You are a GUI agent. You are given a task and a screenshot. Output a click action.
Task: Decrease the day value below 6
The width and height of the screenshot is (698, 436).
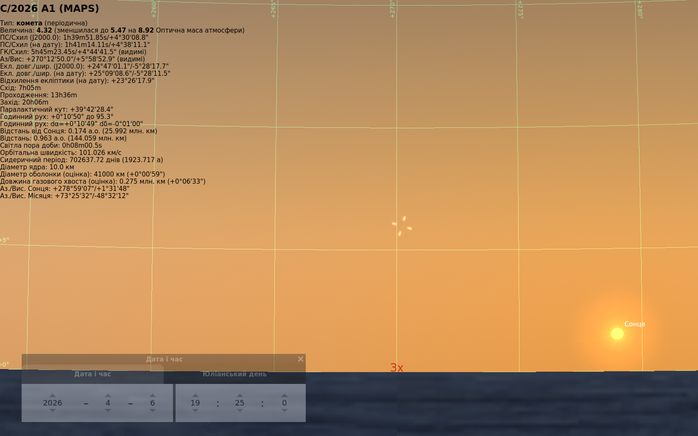152,411
